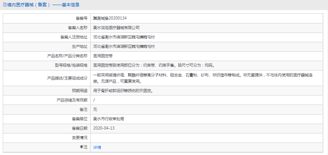The image size is (328, 155).
Task: Select the 备注 label
Action: coord(84,110)
